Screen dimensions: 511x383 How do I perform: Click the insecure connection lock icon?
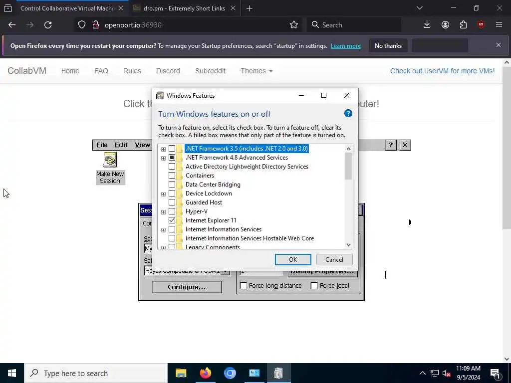(x=96, y=25)
